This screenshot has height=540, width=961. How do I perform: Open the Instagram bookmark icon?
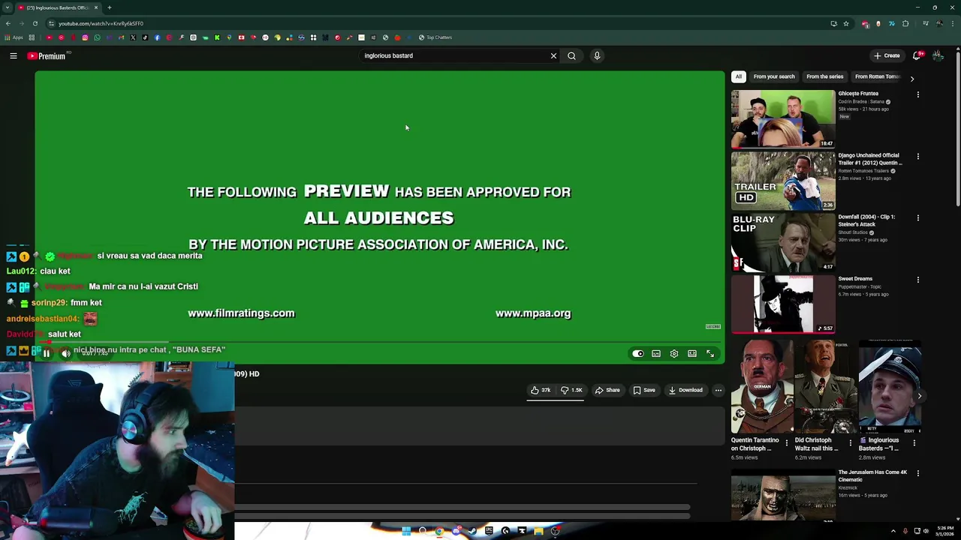(x=85, y=37)
